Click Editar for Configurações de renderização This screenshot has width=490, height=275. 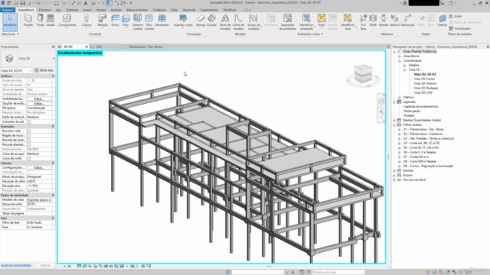click(x=39, y=168)
